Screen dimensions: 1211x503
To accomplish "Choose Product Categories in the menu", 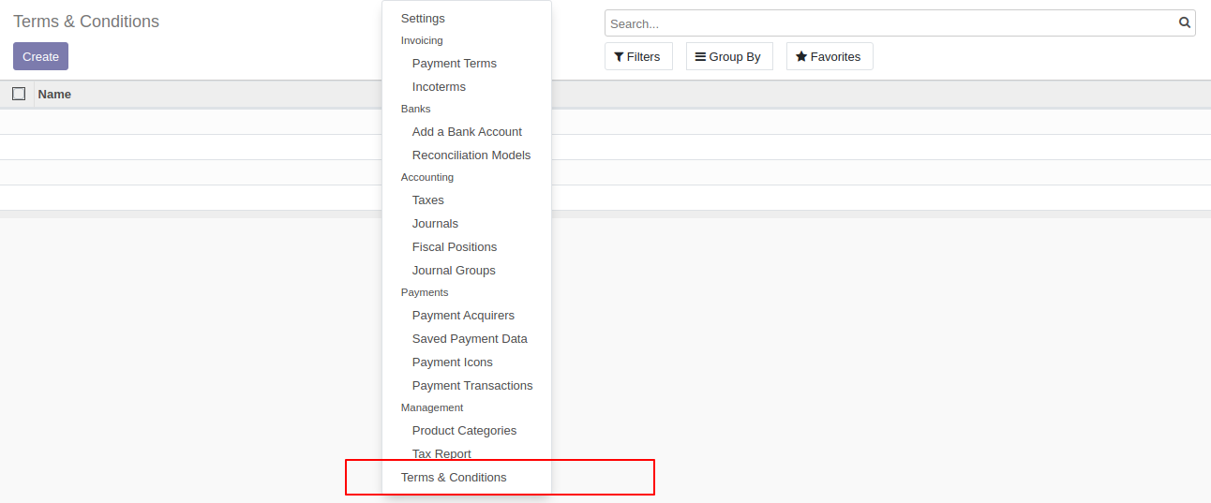I will 464,431.
